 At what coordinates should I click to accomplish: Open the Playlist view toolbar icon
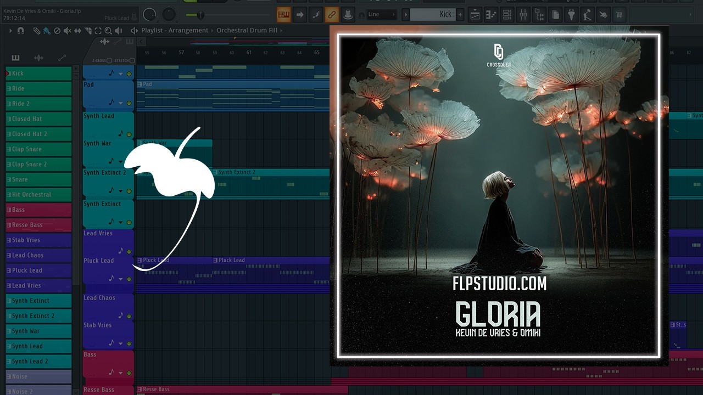coord(475,14)
